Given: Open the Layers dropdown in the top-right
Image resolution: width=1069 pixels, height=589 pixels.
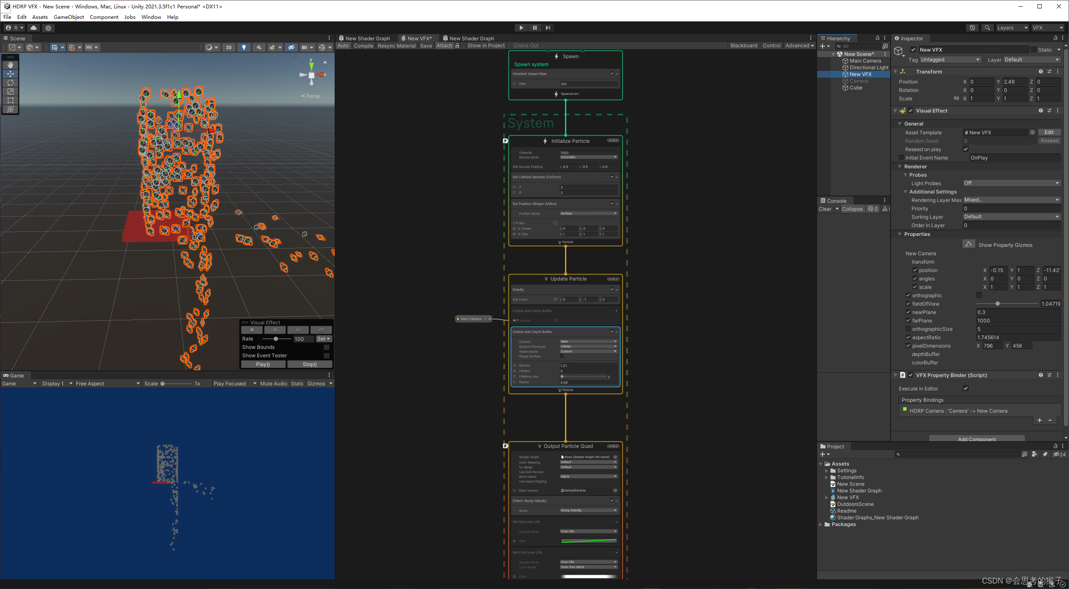Looking at the screenshot, I should pyautogui.click(x=1012, y=28).
